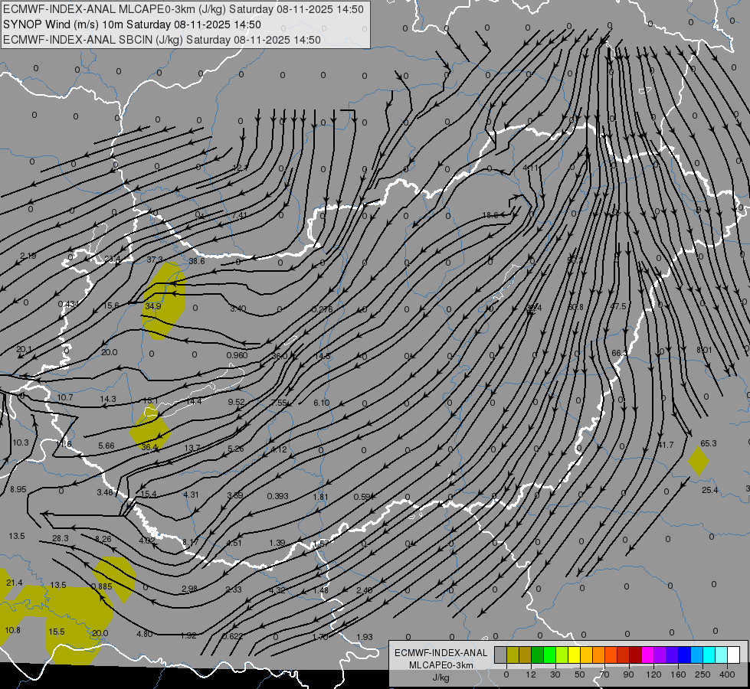Viewport: 750px width, 689px height.
Task: Click the 14.8 value on the map
Action: coord(322,356)
